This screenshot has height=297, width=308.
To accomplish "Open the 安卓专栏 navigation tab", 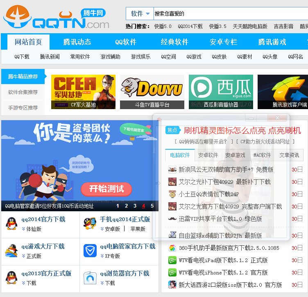I will pyautogui.click(x=223, y=42).
